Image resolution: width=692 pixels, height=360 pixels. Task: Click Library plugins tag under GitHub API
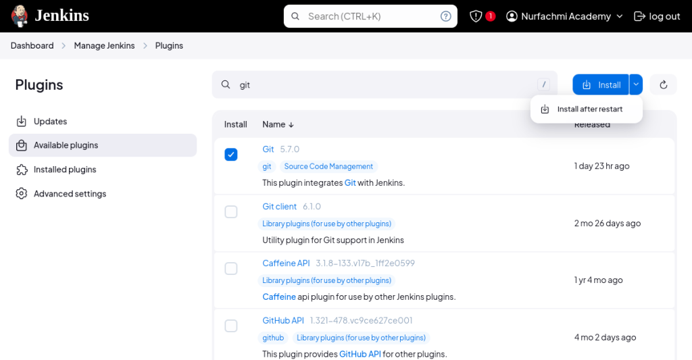pos(361,338)
